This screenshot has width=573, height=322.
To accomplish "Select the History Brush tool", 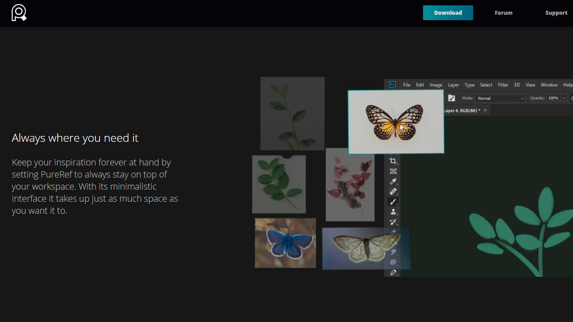I will 393,222.
